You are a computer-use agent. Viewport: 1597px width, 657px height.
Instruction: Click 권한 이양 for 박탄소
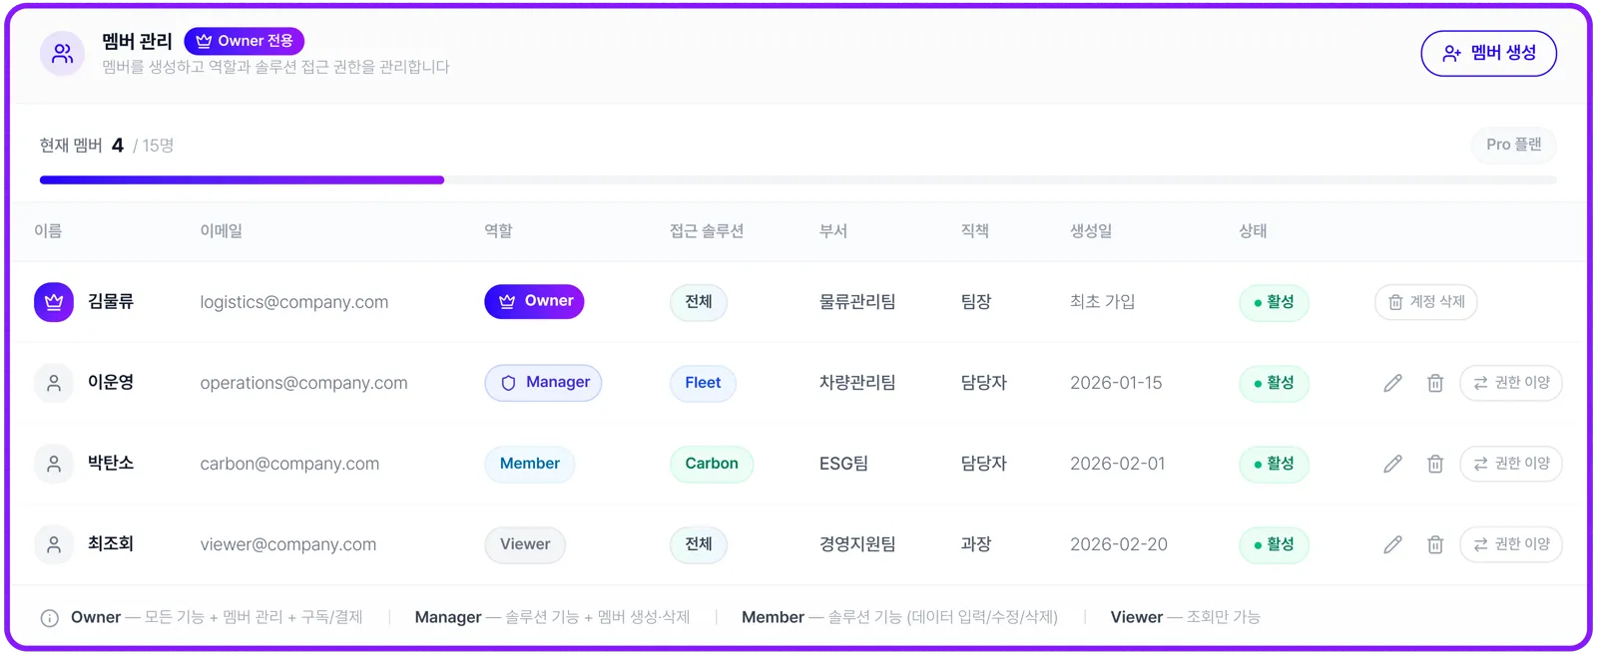coord(1511,464)
